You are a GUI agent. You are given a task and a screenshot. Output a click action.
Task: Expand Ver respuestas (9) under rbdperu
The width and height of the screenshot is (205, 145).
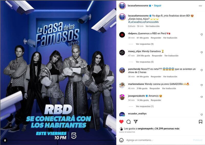pos(145,44)
